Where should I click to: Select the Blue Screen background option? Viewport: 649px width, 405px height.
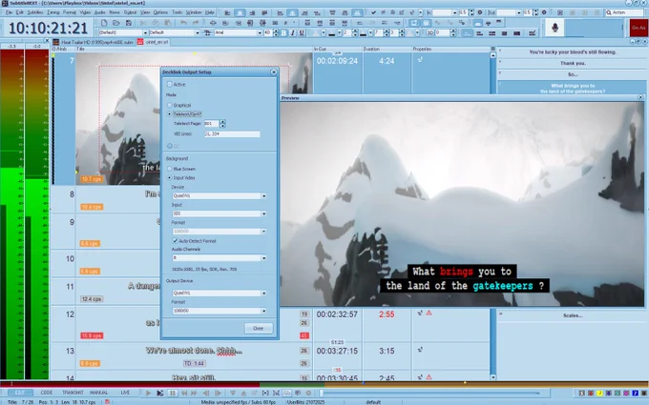click(169, 169)
